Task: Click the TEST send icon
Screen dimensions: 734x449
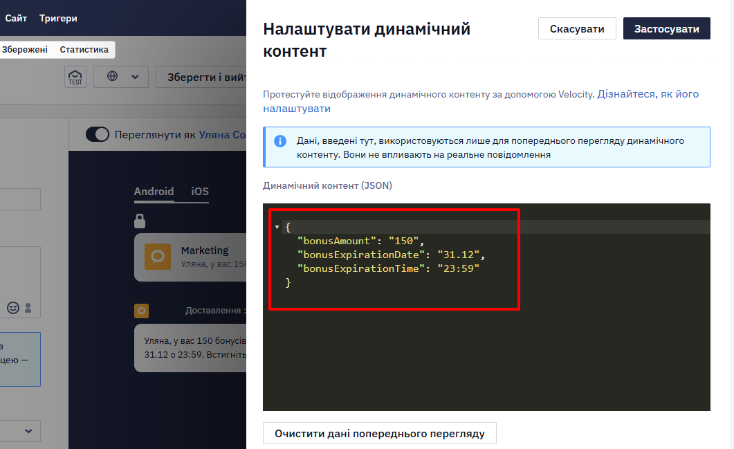Action: click(x=75, y=77)
